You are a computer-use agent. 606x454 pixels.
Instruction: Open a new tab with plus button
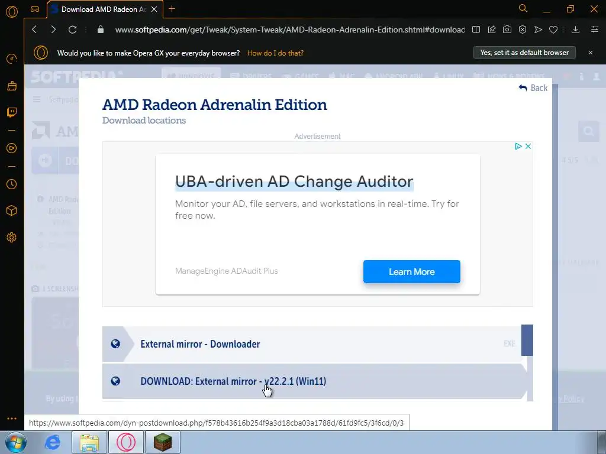point(172,9)
